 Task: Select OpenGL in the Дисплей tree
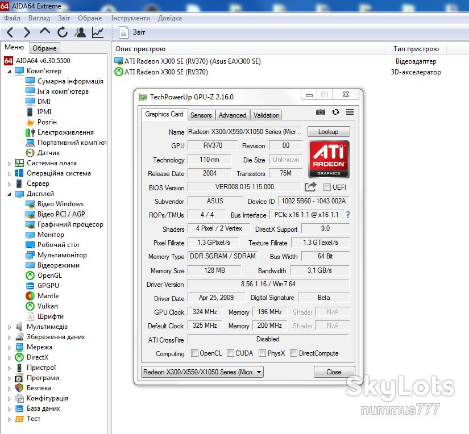44,276
